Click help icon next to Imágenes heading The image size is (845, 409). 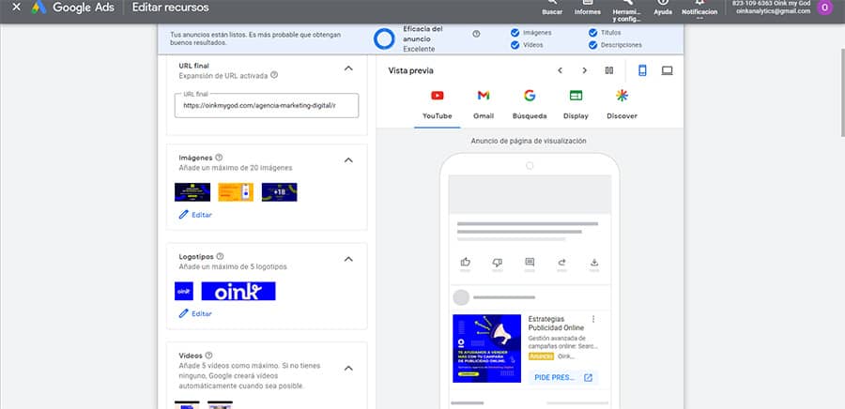[x=219, y=158]
